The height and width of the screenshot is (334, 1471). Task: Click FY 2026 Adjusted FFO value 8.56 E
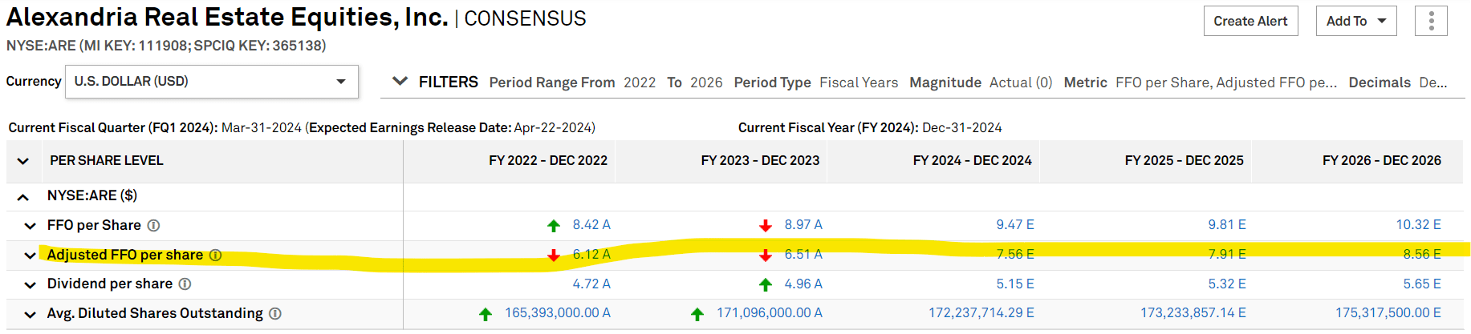1421,254
